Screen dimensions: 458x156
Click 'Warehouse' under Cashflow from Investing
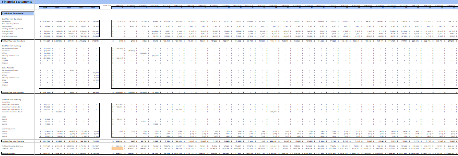pyautogui.click(x=6, y=51)
